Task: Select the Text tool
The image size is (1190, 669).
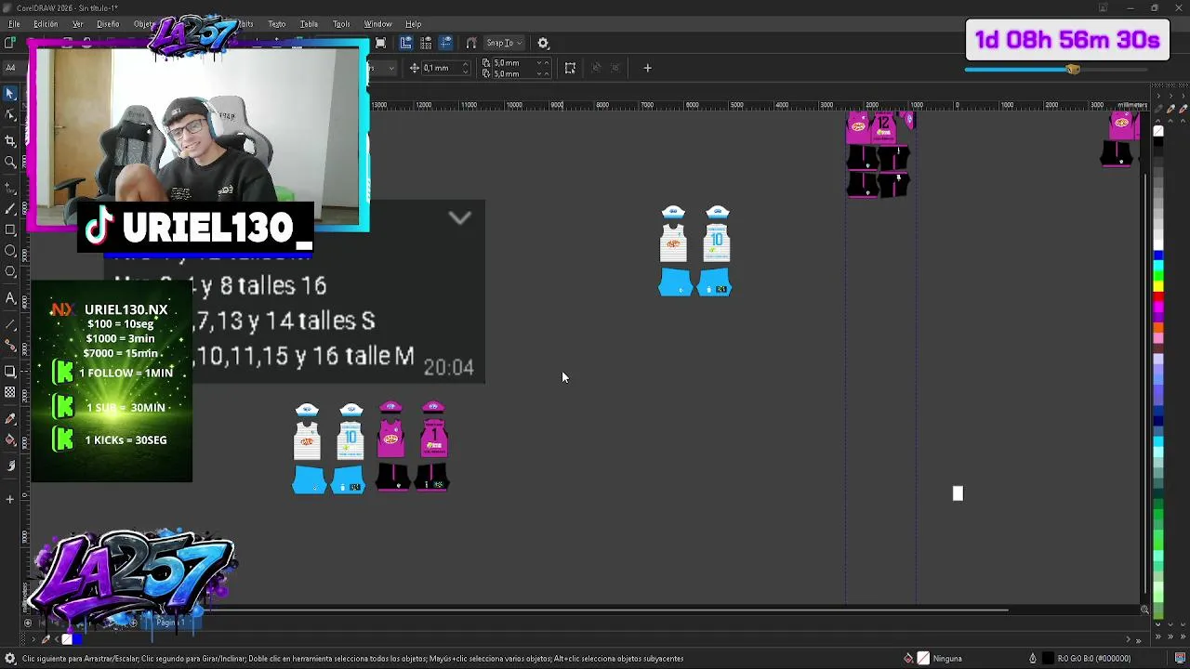Action: tap(10, 298)
